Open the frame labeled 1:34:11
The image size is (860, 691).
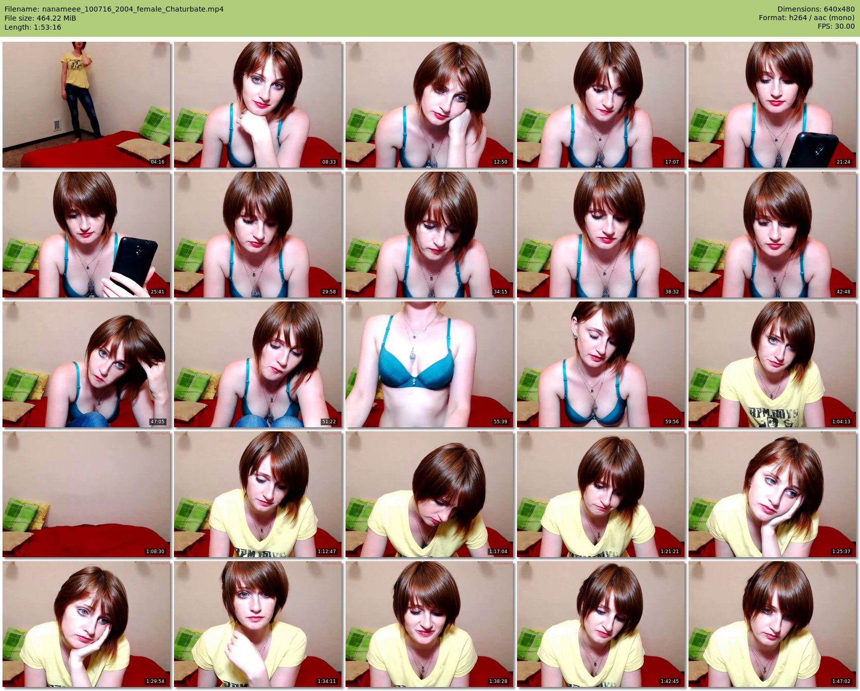click(x=258, y=624)
